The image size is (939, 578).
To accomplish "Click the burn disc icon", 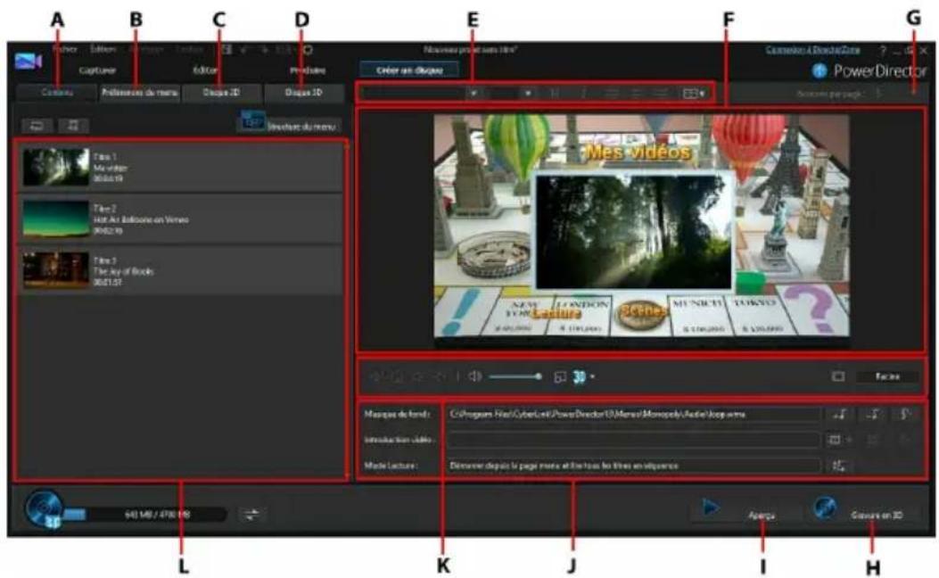I will coord(825,508).
